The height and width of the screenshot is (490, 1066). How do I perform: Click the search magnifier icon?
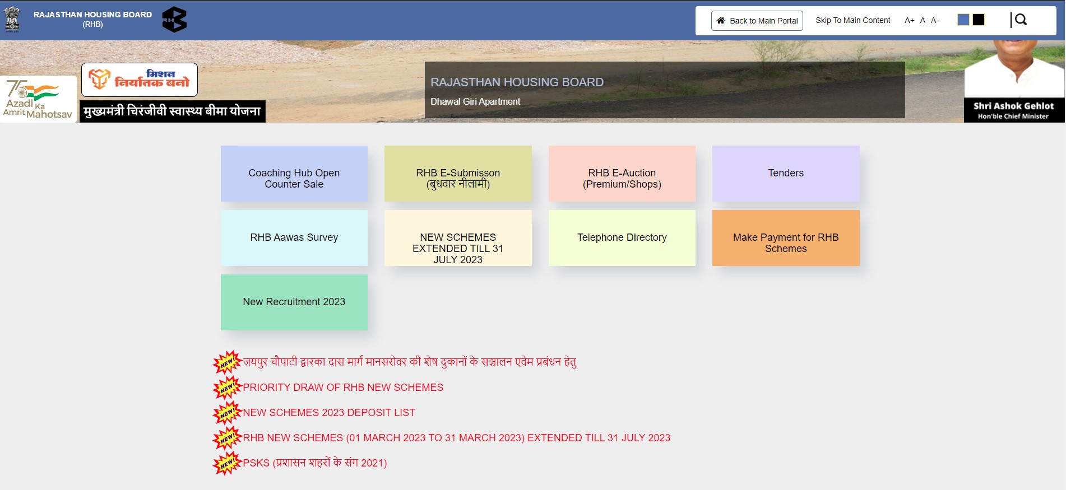pos(1021,20)
